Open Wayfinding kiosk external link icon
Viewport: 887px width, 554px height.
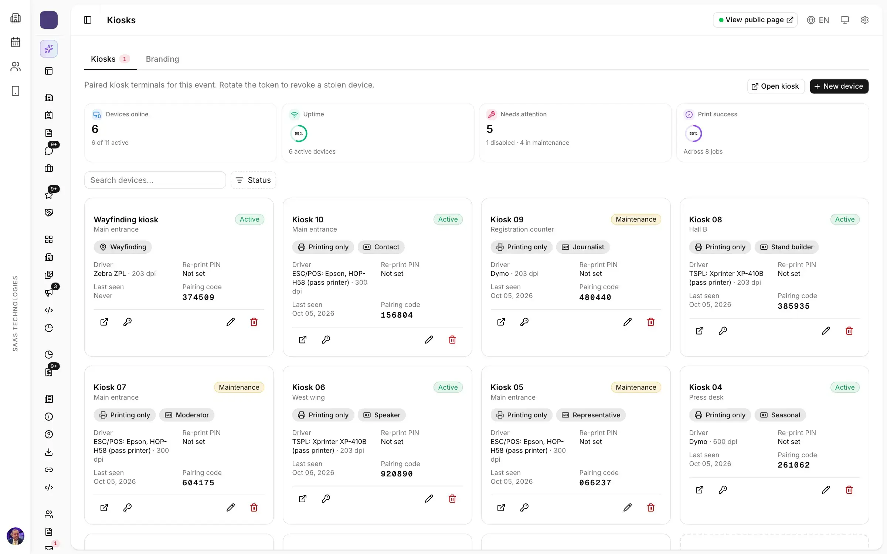point(104,322)
